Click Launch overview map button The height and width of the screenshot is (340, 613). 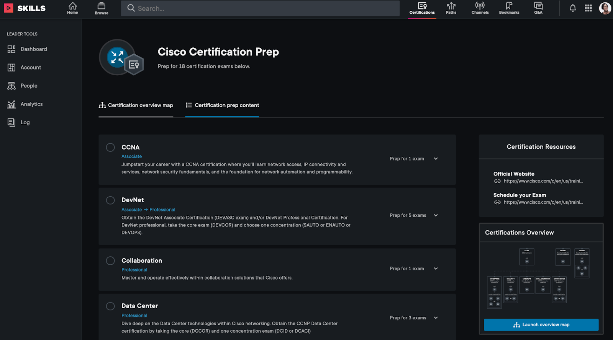pos(541,325)
